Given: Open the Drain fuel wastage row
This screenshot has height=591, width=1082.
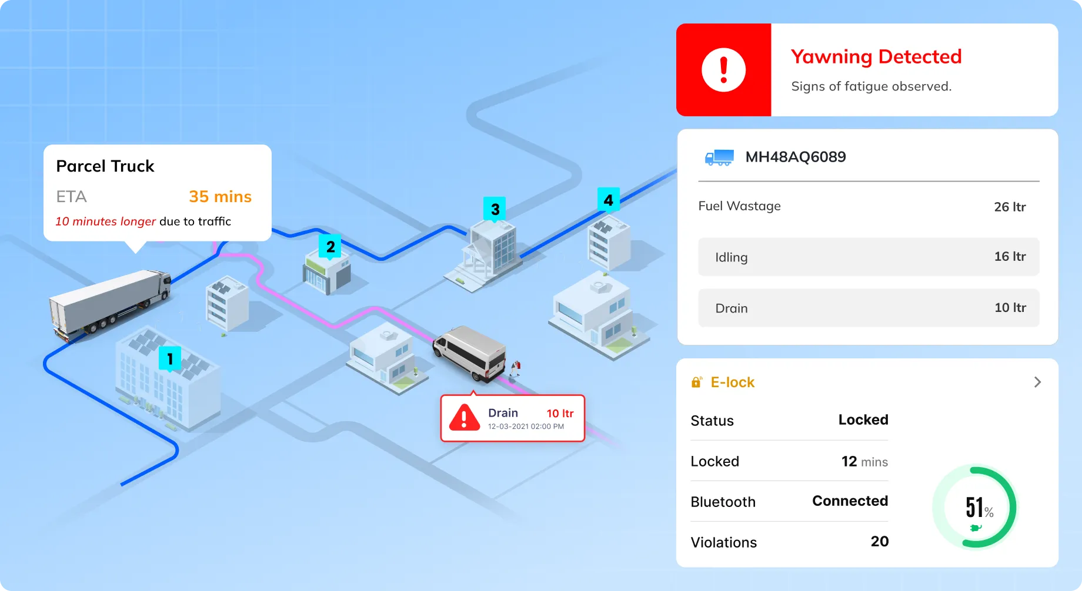Looking at the screenshot, I should tap(868, 308).
